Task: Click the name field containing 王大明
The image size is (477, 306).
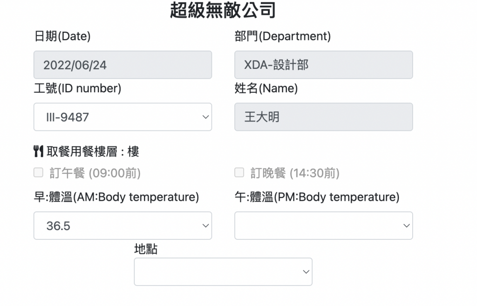Action: click(323, 117)
